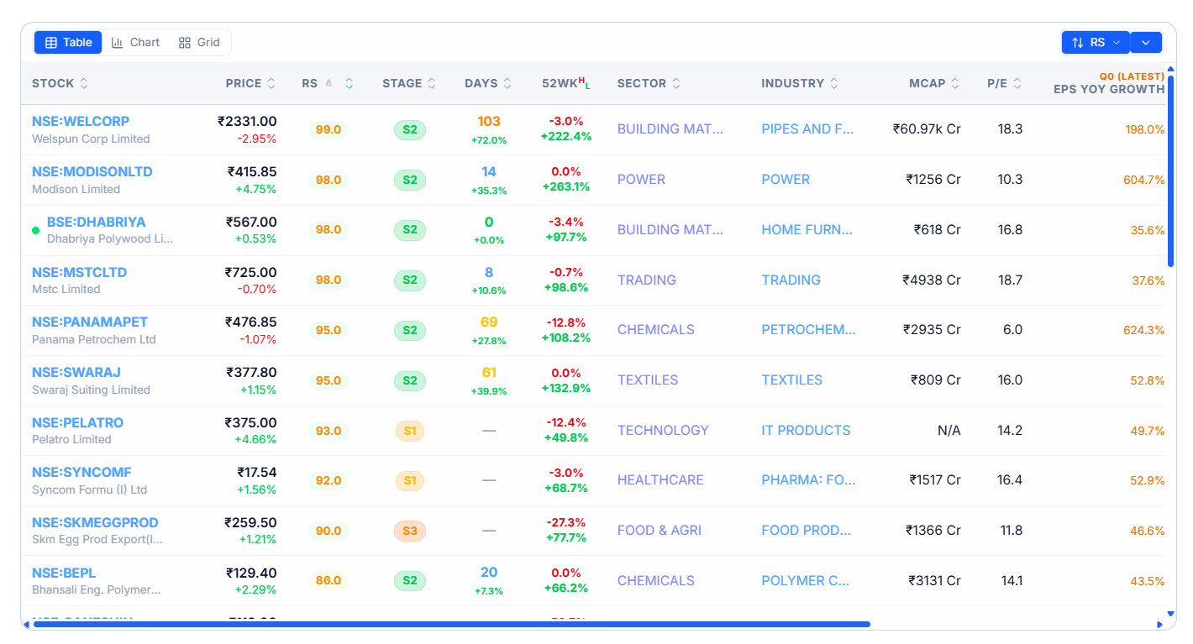Open the RS sort dropdown button

click(1096, 42)
